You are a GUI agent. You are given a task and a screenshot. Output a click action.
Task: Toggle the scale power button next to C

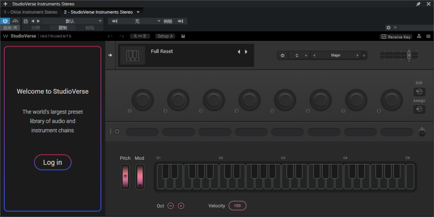[x=282, y=56]
